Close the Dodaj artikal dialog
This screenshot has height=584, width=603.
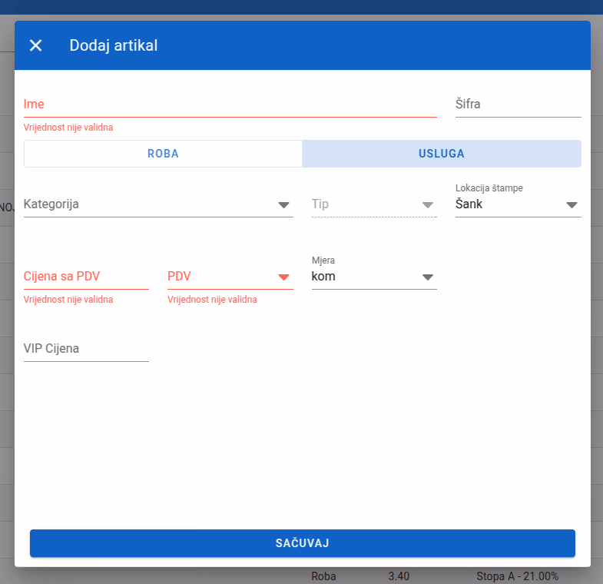36,45
